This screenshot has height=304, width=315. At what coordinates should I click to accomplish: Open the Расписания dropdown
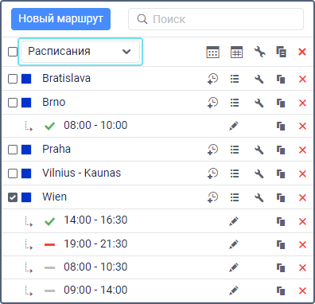[80, 52]
